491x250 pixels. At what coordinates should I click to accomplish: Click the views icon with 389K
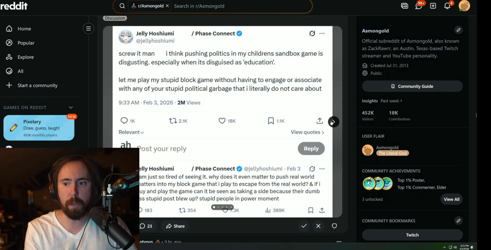(x=268, y=210)
